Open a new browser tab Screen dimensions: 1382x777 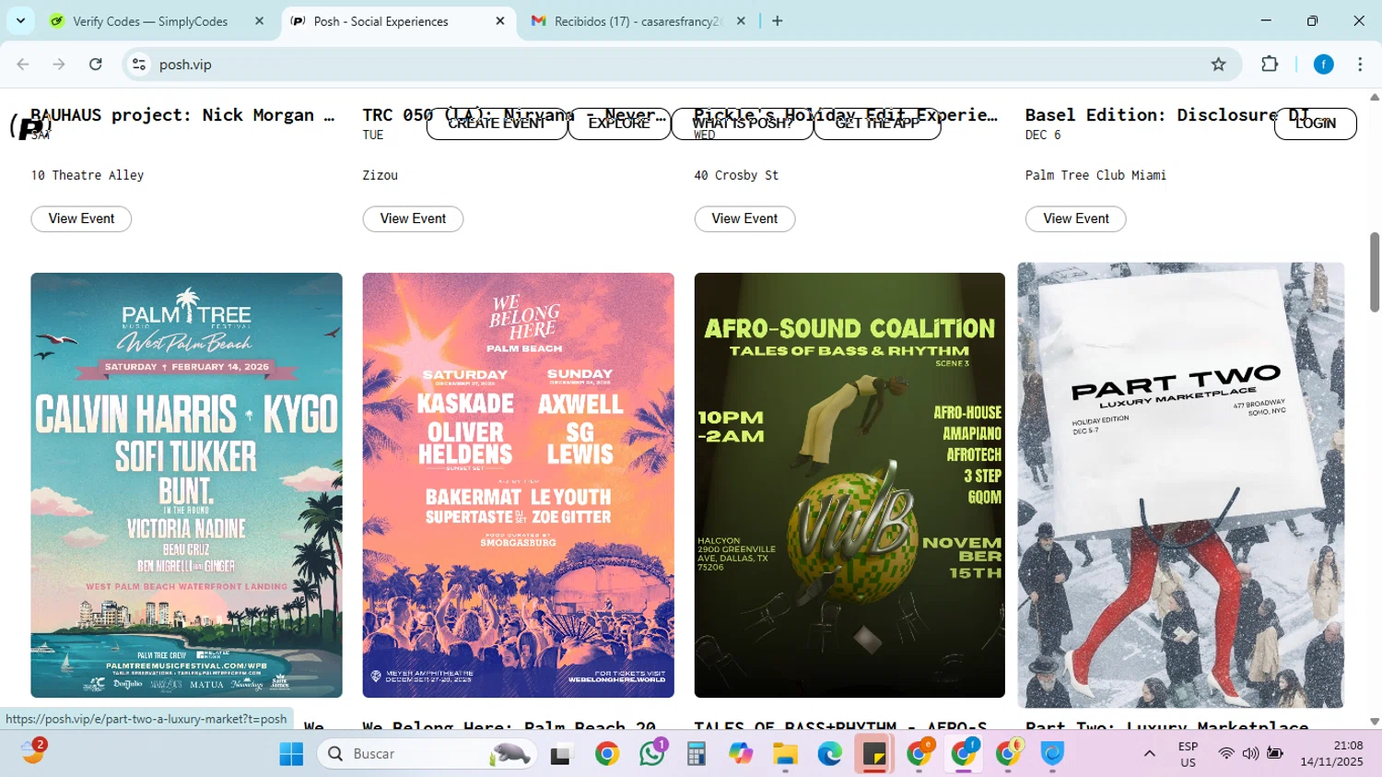778,20
